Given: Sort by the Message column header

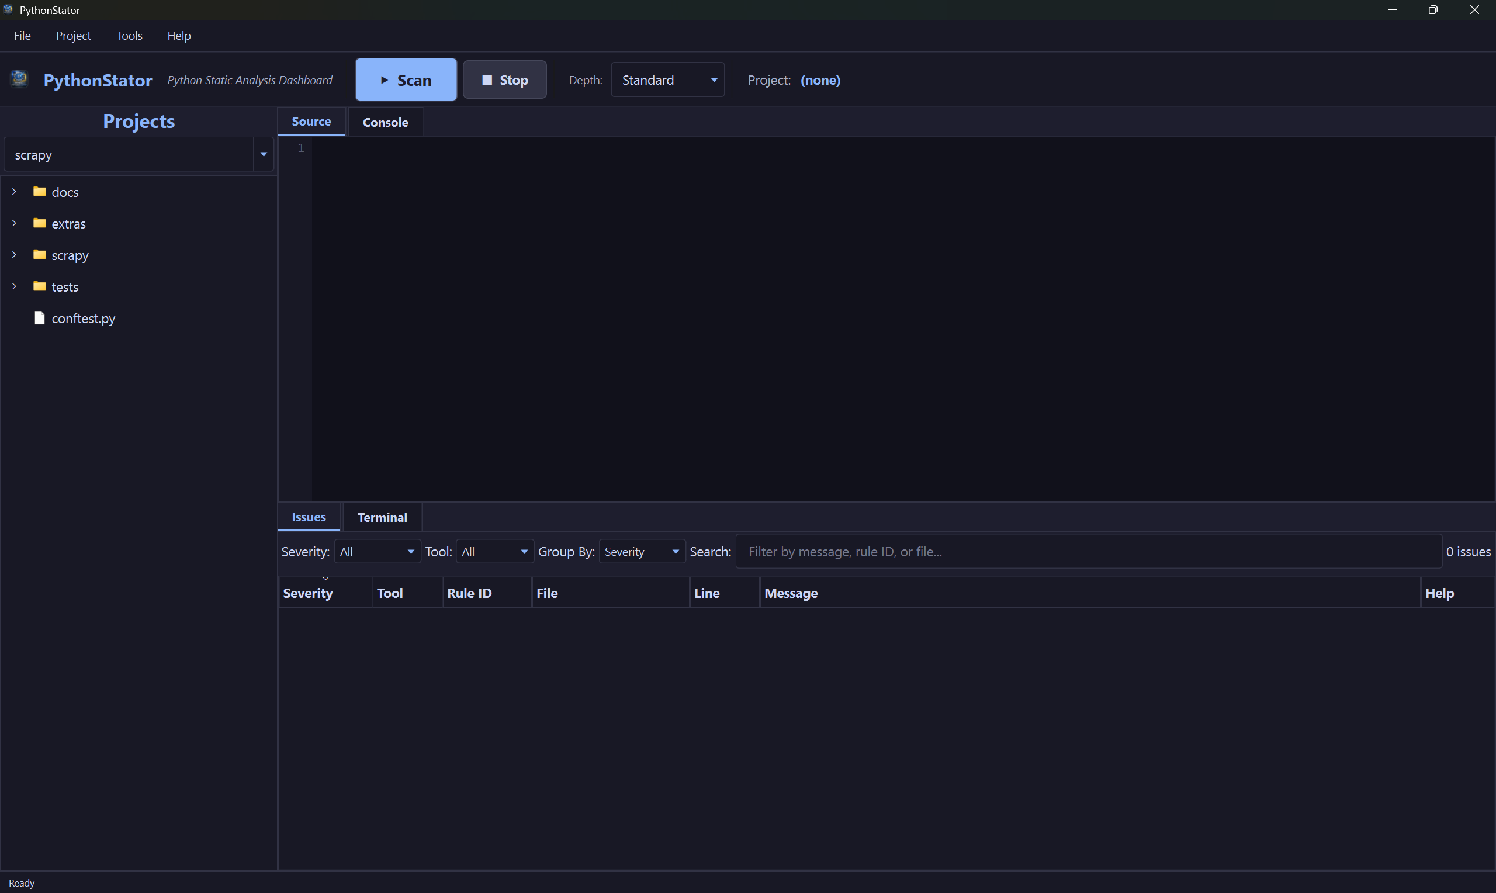Looking at the screenshot, I should [x=1090, y=593].
